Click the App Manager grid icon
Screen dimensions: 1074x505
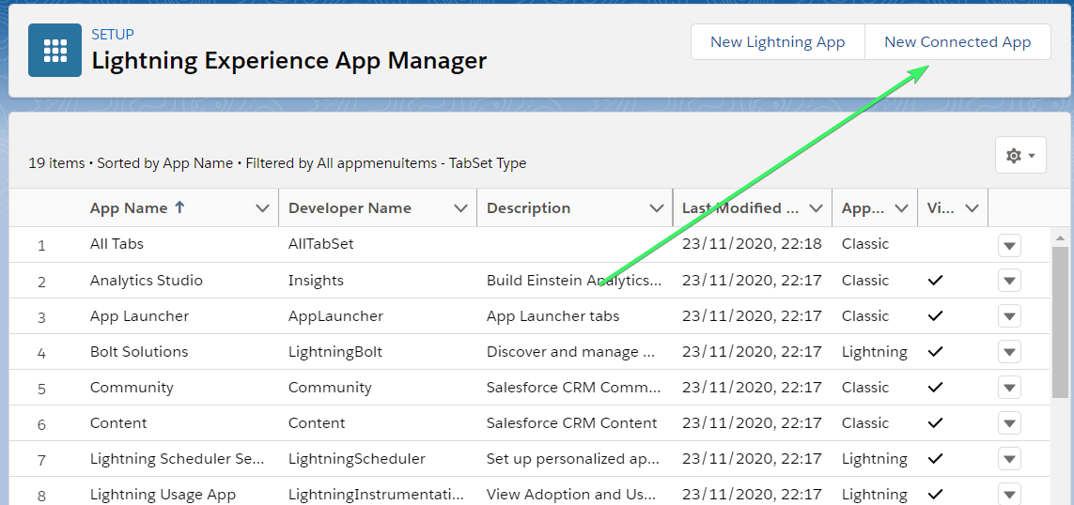(54, 50)
